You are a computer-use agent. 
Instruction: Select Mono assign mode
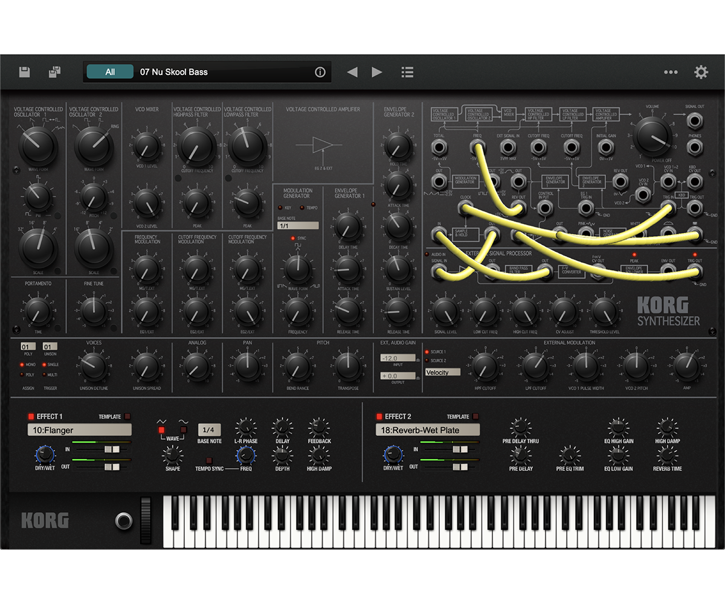tap(22, 365)
